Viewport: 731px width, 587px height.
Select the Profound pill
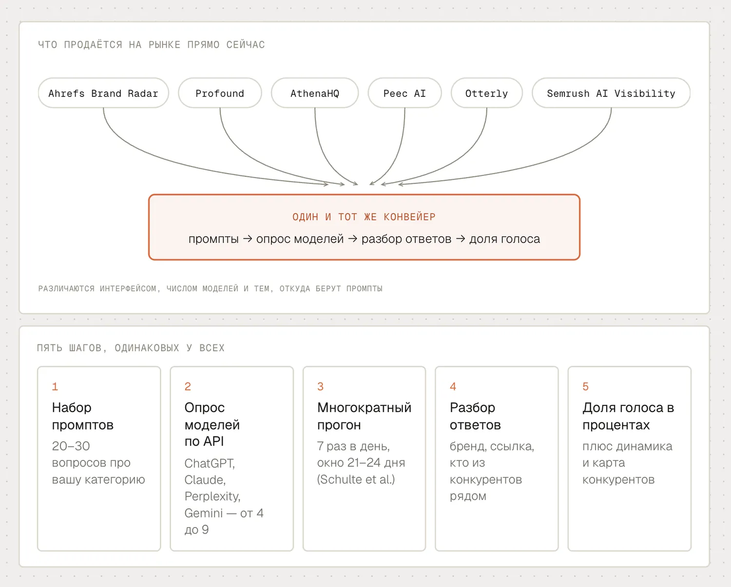(220, 93)
